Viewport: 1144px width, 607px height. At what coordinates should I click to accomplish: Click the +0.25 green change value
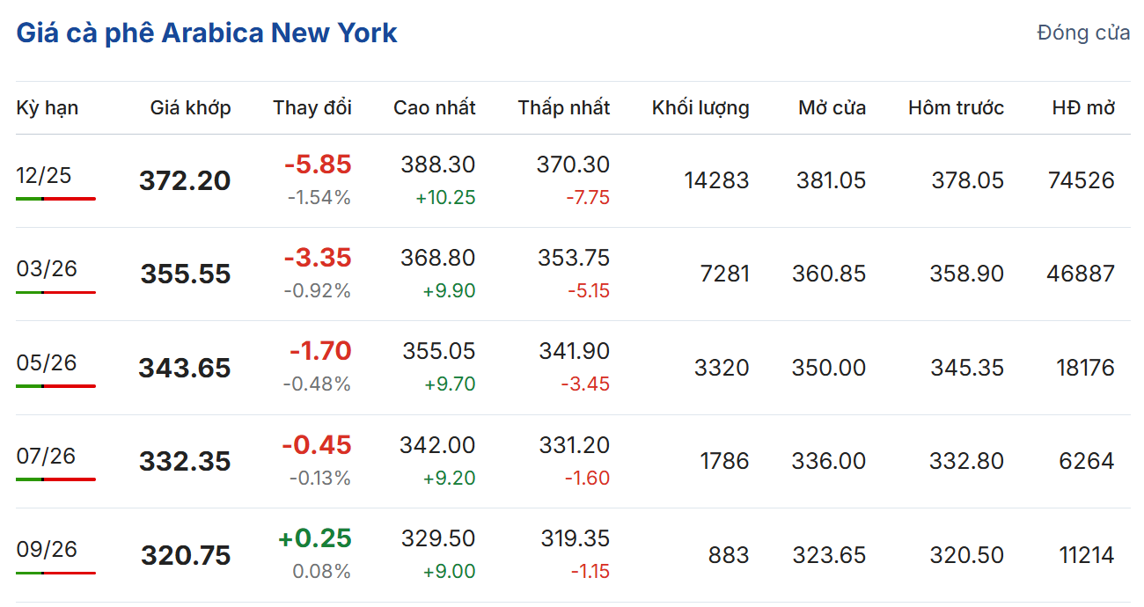click(x=314, y=538)
